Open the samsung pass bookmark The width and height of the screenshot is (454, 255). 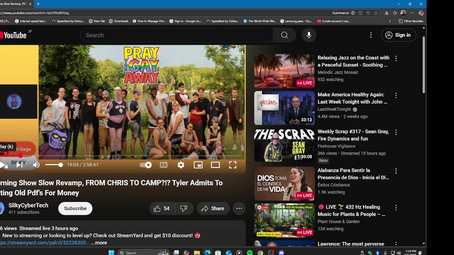click(296, 21)
